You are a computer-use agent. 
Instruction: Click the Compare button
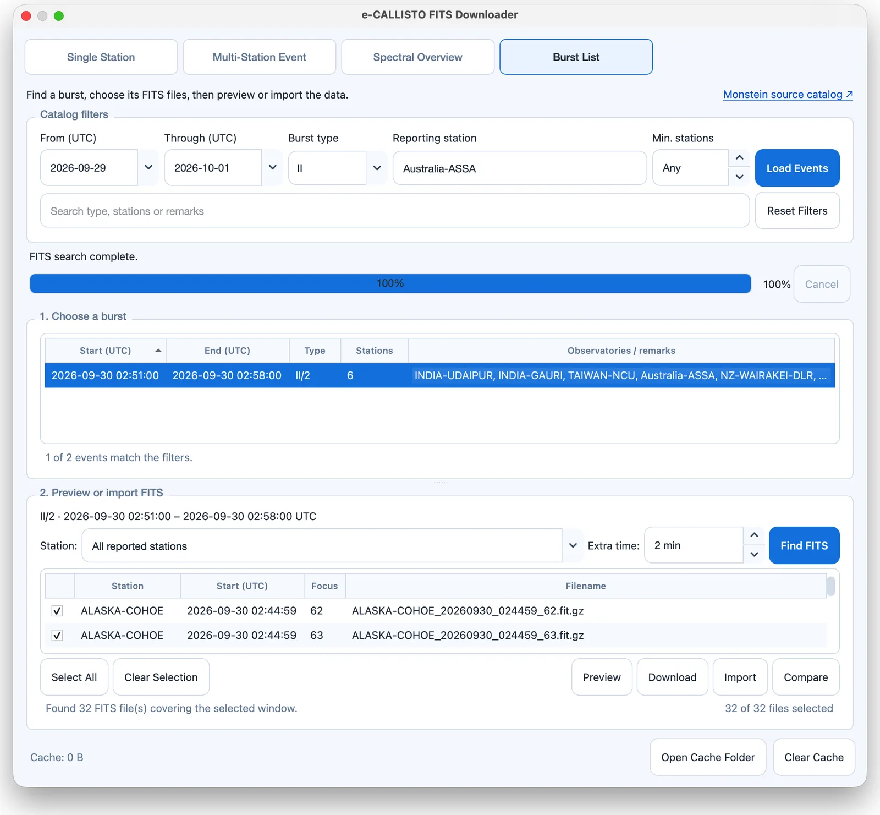click(806, 677)
